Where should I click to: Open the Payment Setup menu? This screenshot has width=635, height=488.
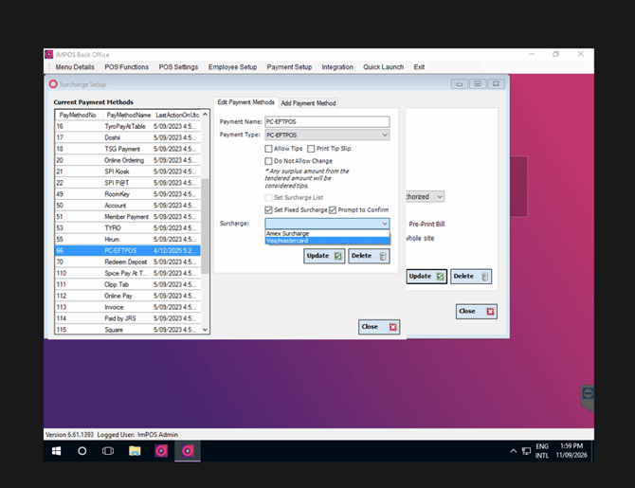[x=289, y=67]
